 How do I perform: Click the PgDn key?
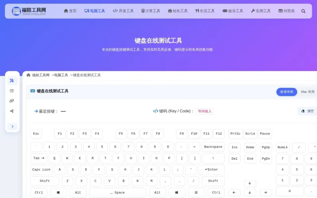tap(266, 159)
